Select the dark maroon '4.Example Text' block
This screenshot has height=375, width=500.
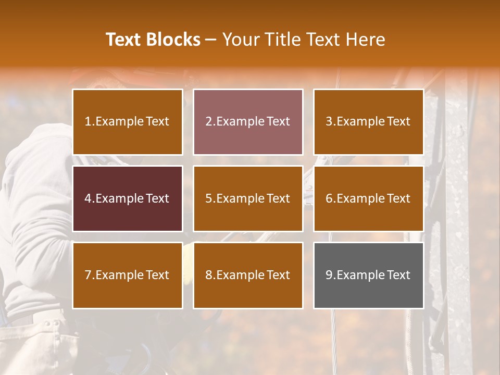(x=128, y=198)
